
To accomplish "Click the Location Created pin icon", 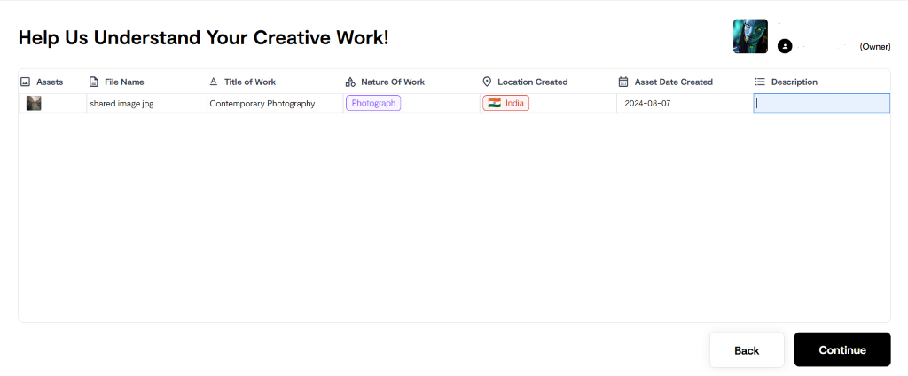I will [x=487, y=82].
